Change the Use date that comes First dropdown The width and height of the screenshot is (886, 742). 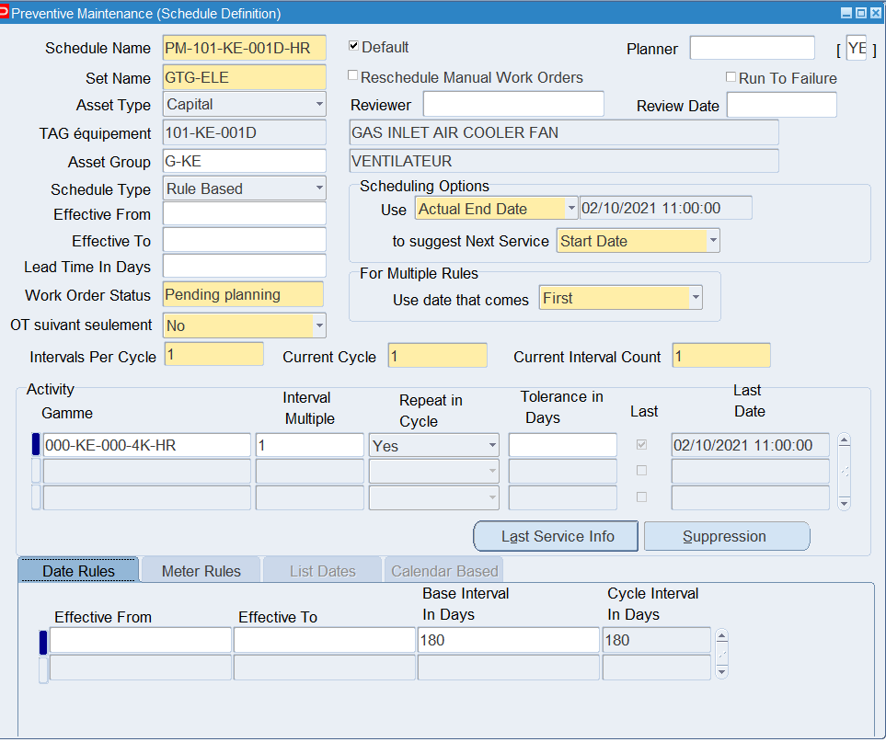click(x=696, y=298)
